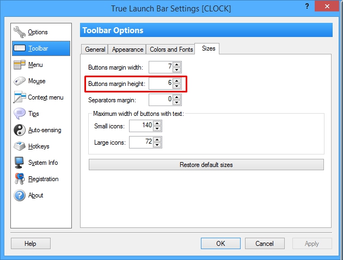This screenshot has height=260, width=343.
Task: Click the Help button
Action: pos(30,244)
